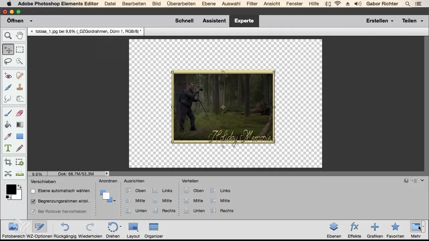Select the blue rectangle Shape tool
The height and width of the screenshot is (241, 429).
(x=20, y=136)
